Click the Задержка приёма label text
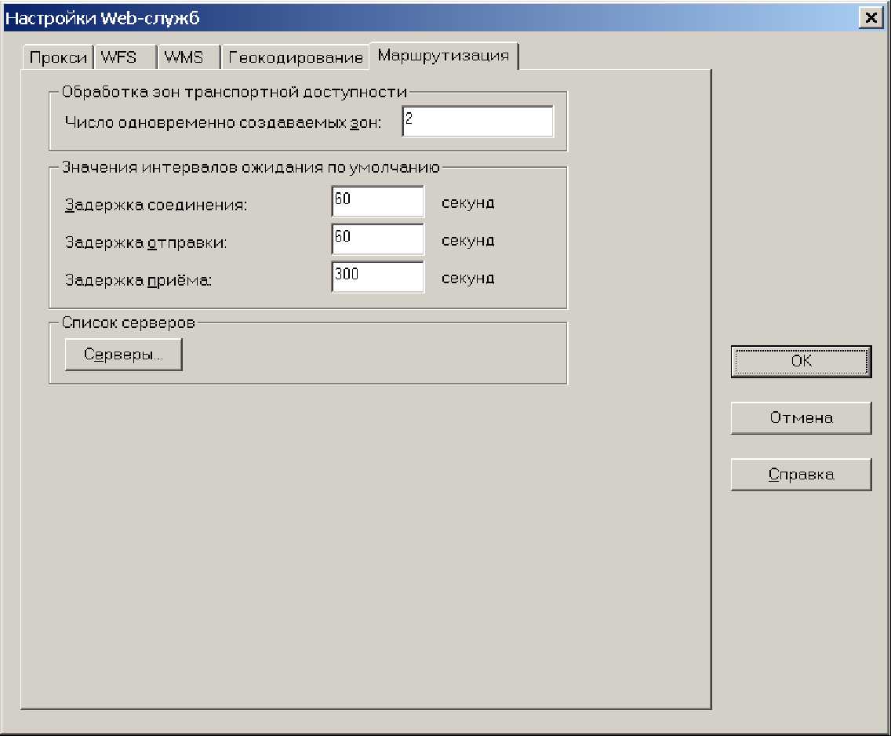Viewport: 891px width, 736px height. click(x=139, y=279)
